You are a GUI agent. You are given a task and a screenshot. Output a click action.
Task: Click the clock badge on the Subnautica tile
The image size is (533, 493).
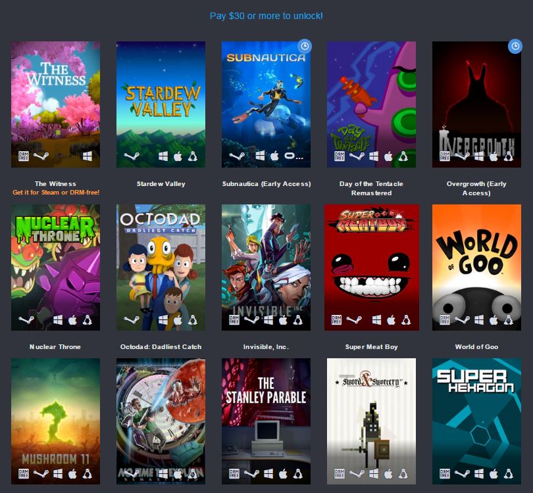[303, 45]
